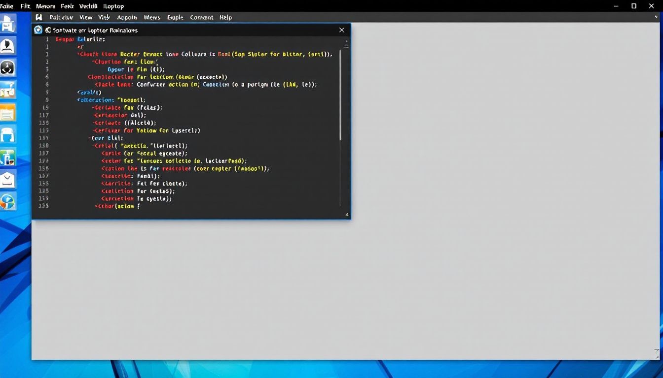Open the green and blue picture icon
Viewport: 663px width, 378px height.
point(8,157)
